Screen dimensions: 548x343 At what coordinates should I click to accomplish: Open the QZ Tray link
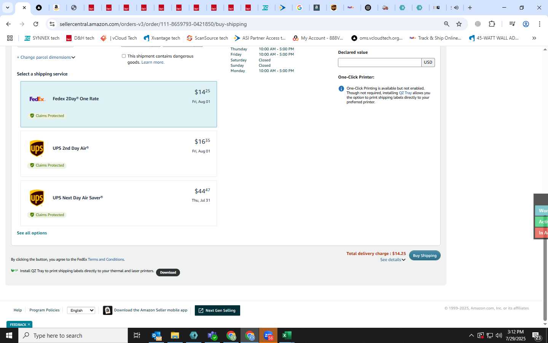pos(405,93)
